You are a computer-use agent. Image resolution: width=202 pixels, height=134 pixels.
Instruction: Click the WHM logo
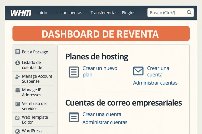point(21,13)
